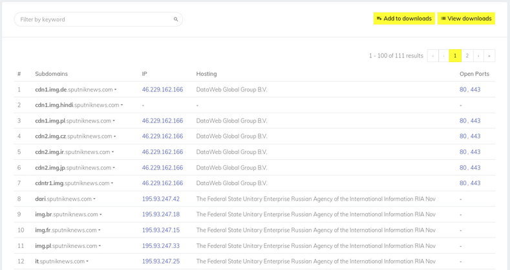Image resolution: width=510 pixels, height=270 pixels.
Task: Click the search magnifier icon
Action: tap(176, 19)
